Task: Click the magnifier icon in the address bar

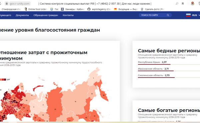Action: [177, 4]
